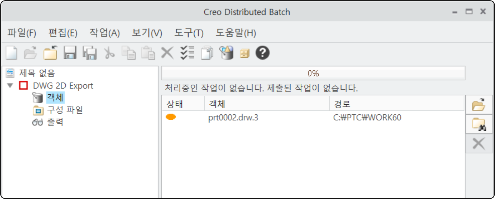Select the 구성 파일 tree item
Image resolution: width=495 pixels, height=199 pixels.
coord(65,110)
